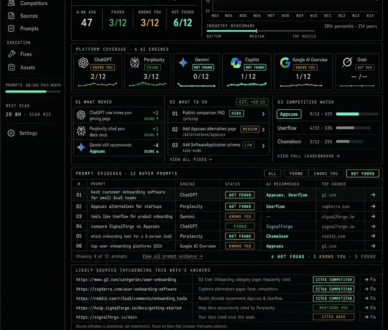388x330 pixels.
Task: Click the Grok logo card icon
Action: pos(347,62)
